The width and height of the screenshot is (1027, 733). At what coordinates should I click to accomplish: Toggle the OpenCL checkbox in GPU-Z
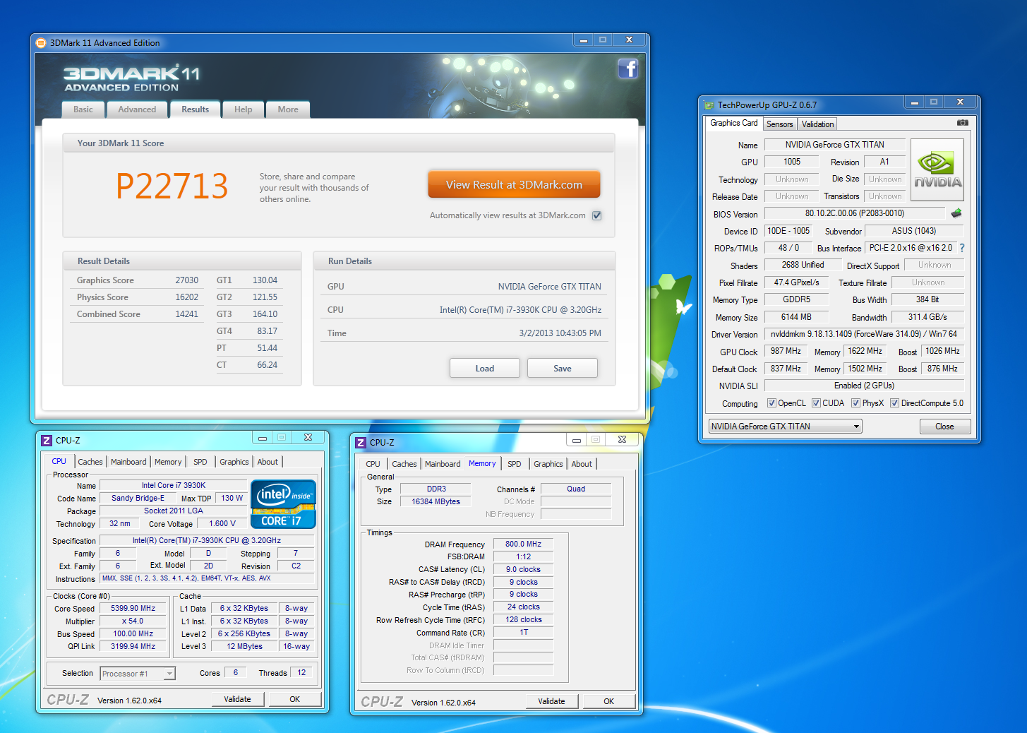point(771,403)
